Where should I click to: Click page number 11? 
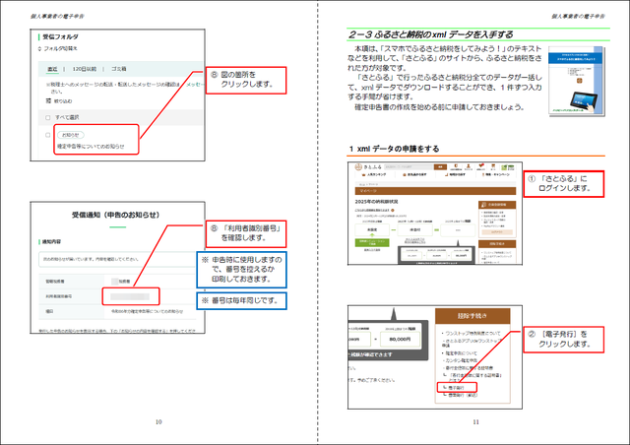point(475,421)
